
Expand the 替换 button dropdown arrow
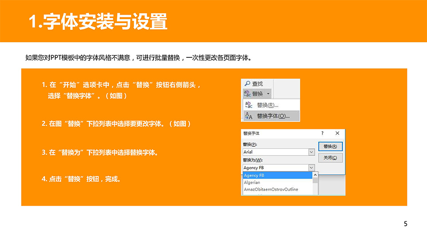268,94
